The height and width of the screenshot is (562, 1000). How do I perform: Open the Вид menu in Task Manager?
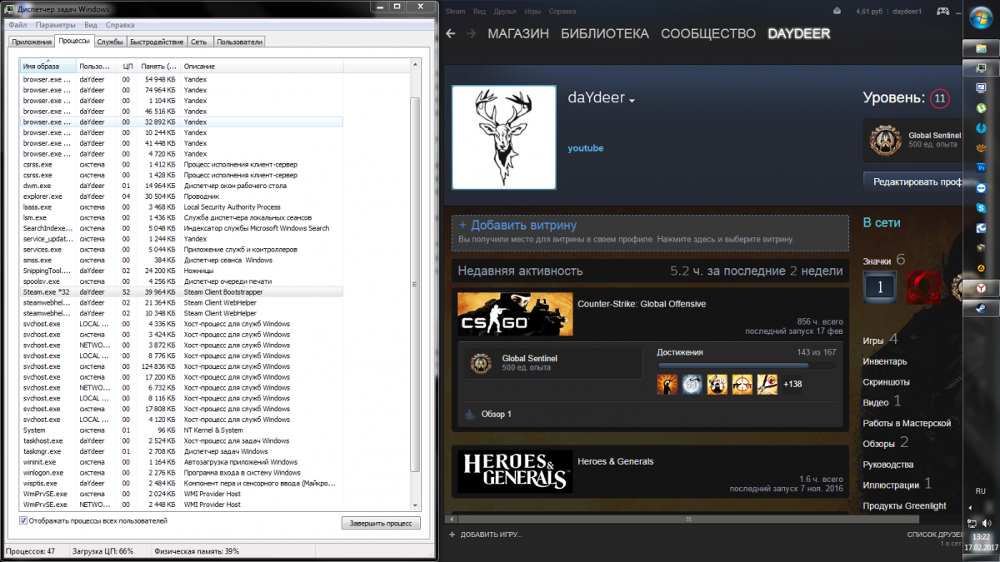(90, 25)
